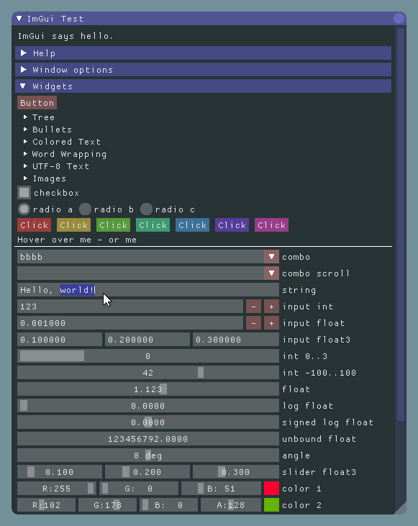Decrease input int with minus button
Screen dimensions: 418x526
pyautogui.click(x=253, y=307)
